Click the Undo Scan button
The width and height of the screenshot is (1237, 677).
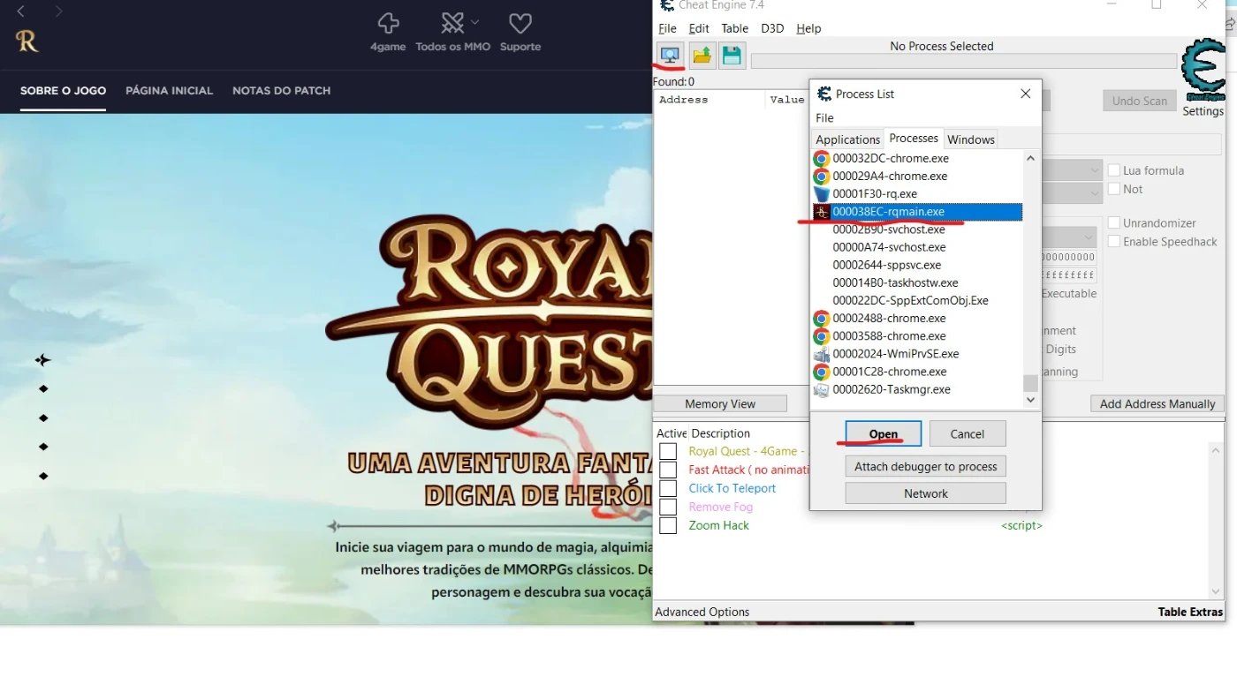click(x=1140, y=101)
